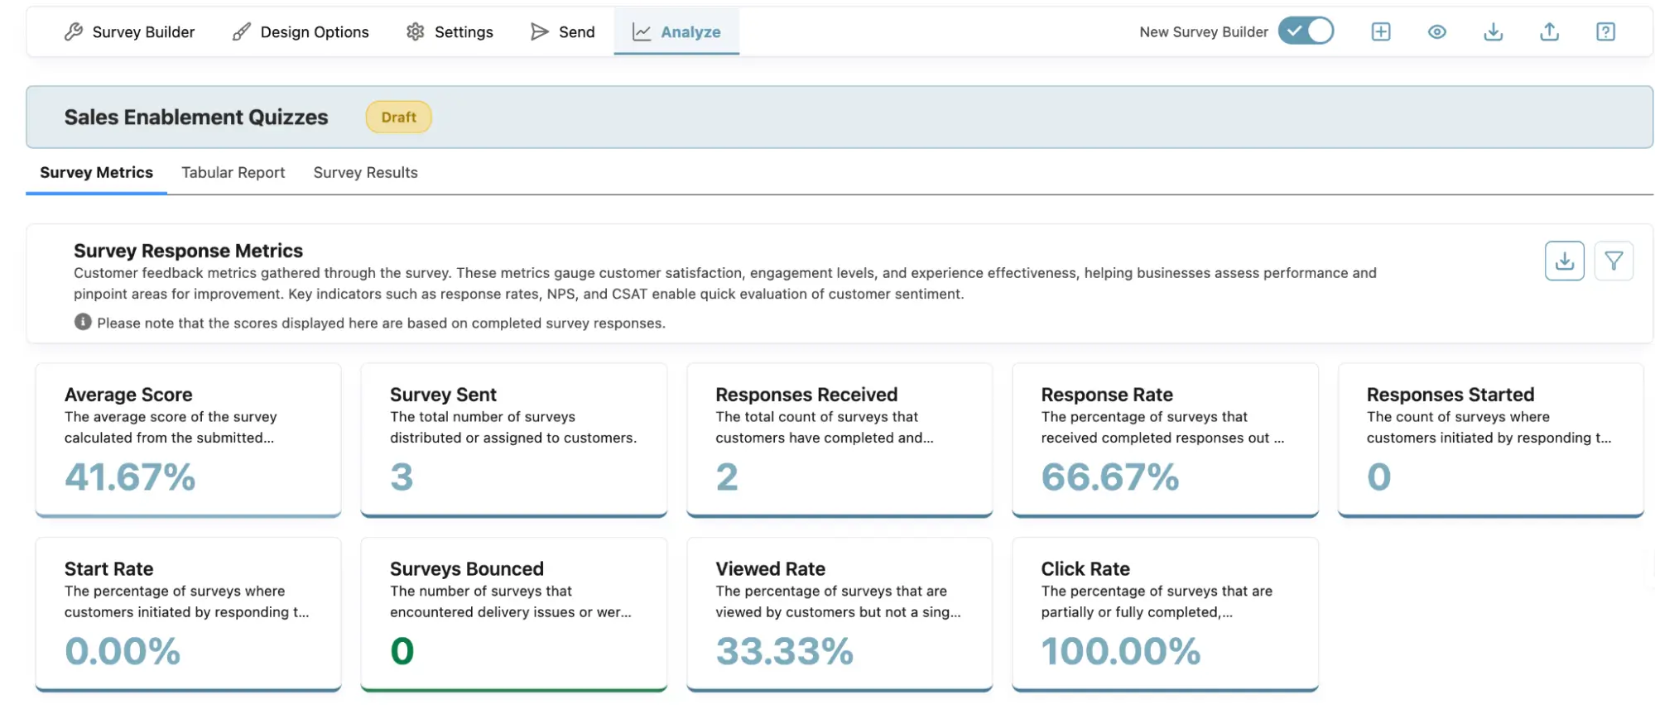The height and width of the screenshot is (709, 1655).
Task: Click the Draft status badge
Action: tap(398, 117)
